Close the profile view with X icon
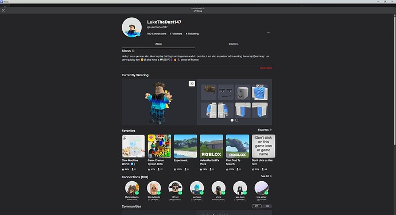396x215 pixels. [3, 10]
